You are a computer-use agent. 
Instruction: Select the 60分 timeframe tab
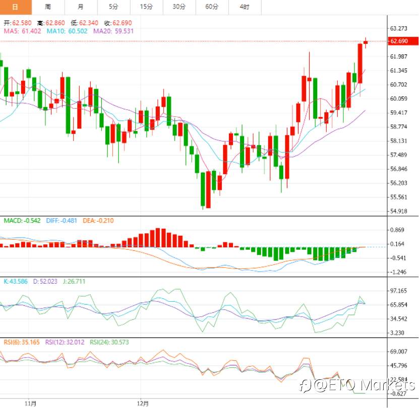click(211, 8)
